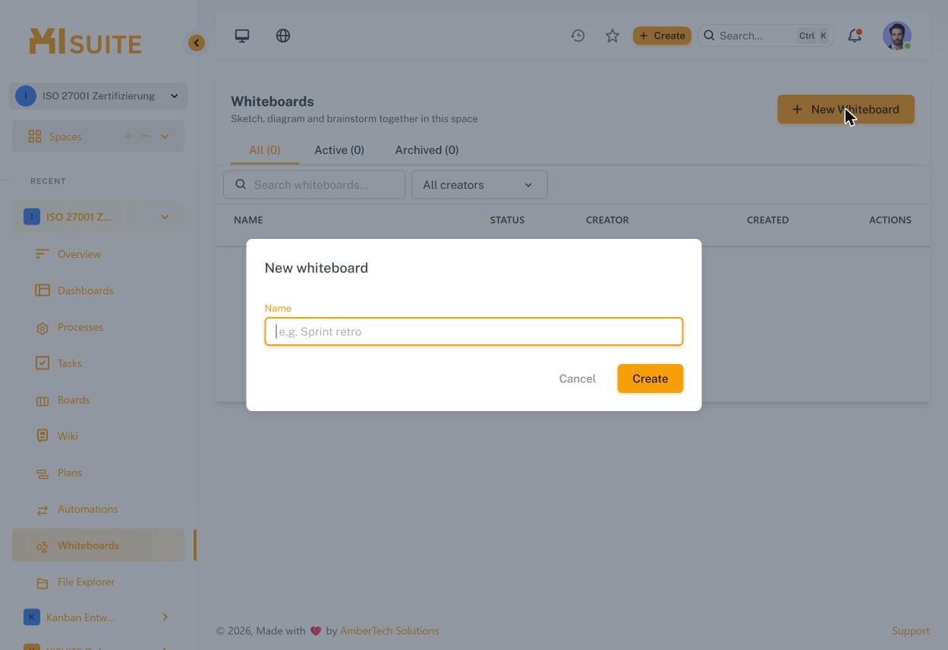Click the MI SUITE logo

pos(85,42)
